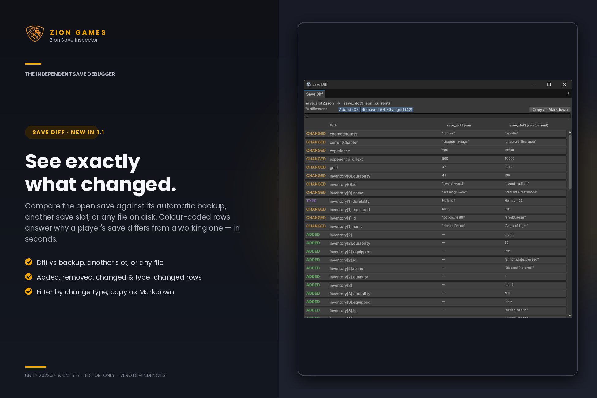The height and width of the screenshot is (398, 597).
Task: Click the 79 differences label
Action: (x=316, y=109)
